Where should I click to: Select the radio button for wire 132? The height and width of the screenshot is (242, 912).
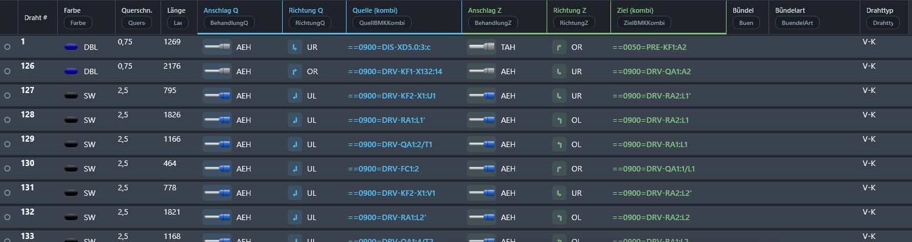pos(7,217)
